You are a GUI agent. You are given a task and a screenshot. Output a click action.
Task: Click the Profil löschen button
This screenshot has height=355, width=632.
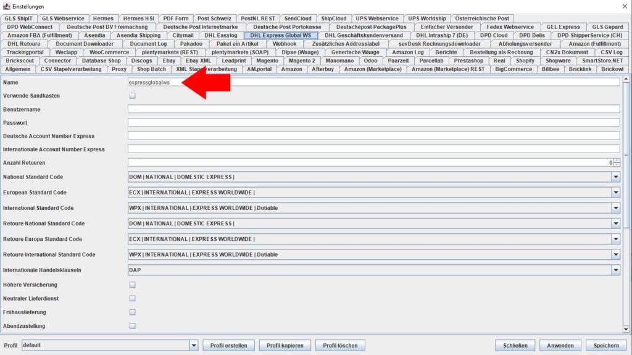click(340, 346)
